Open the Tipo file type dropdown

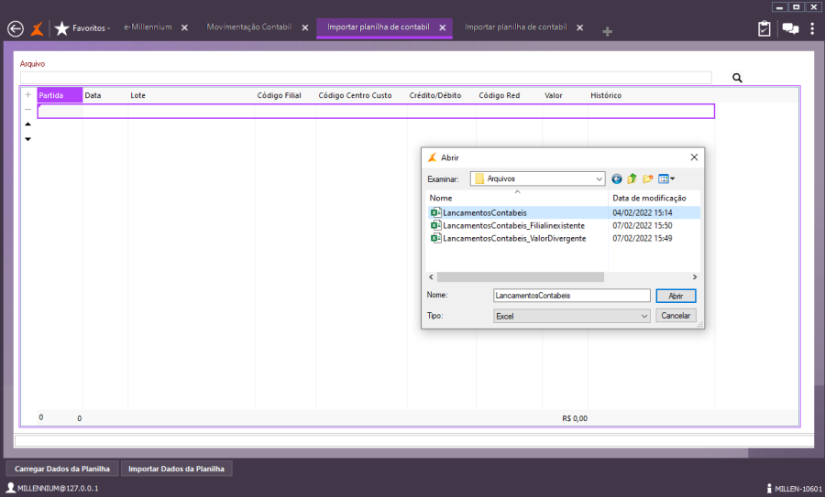pos(644,316)
